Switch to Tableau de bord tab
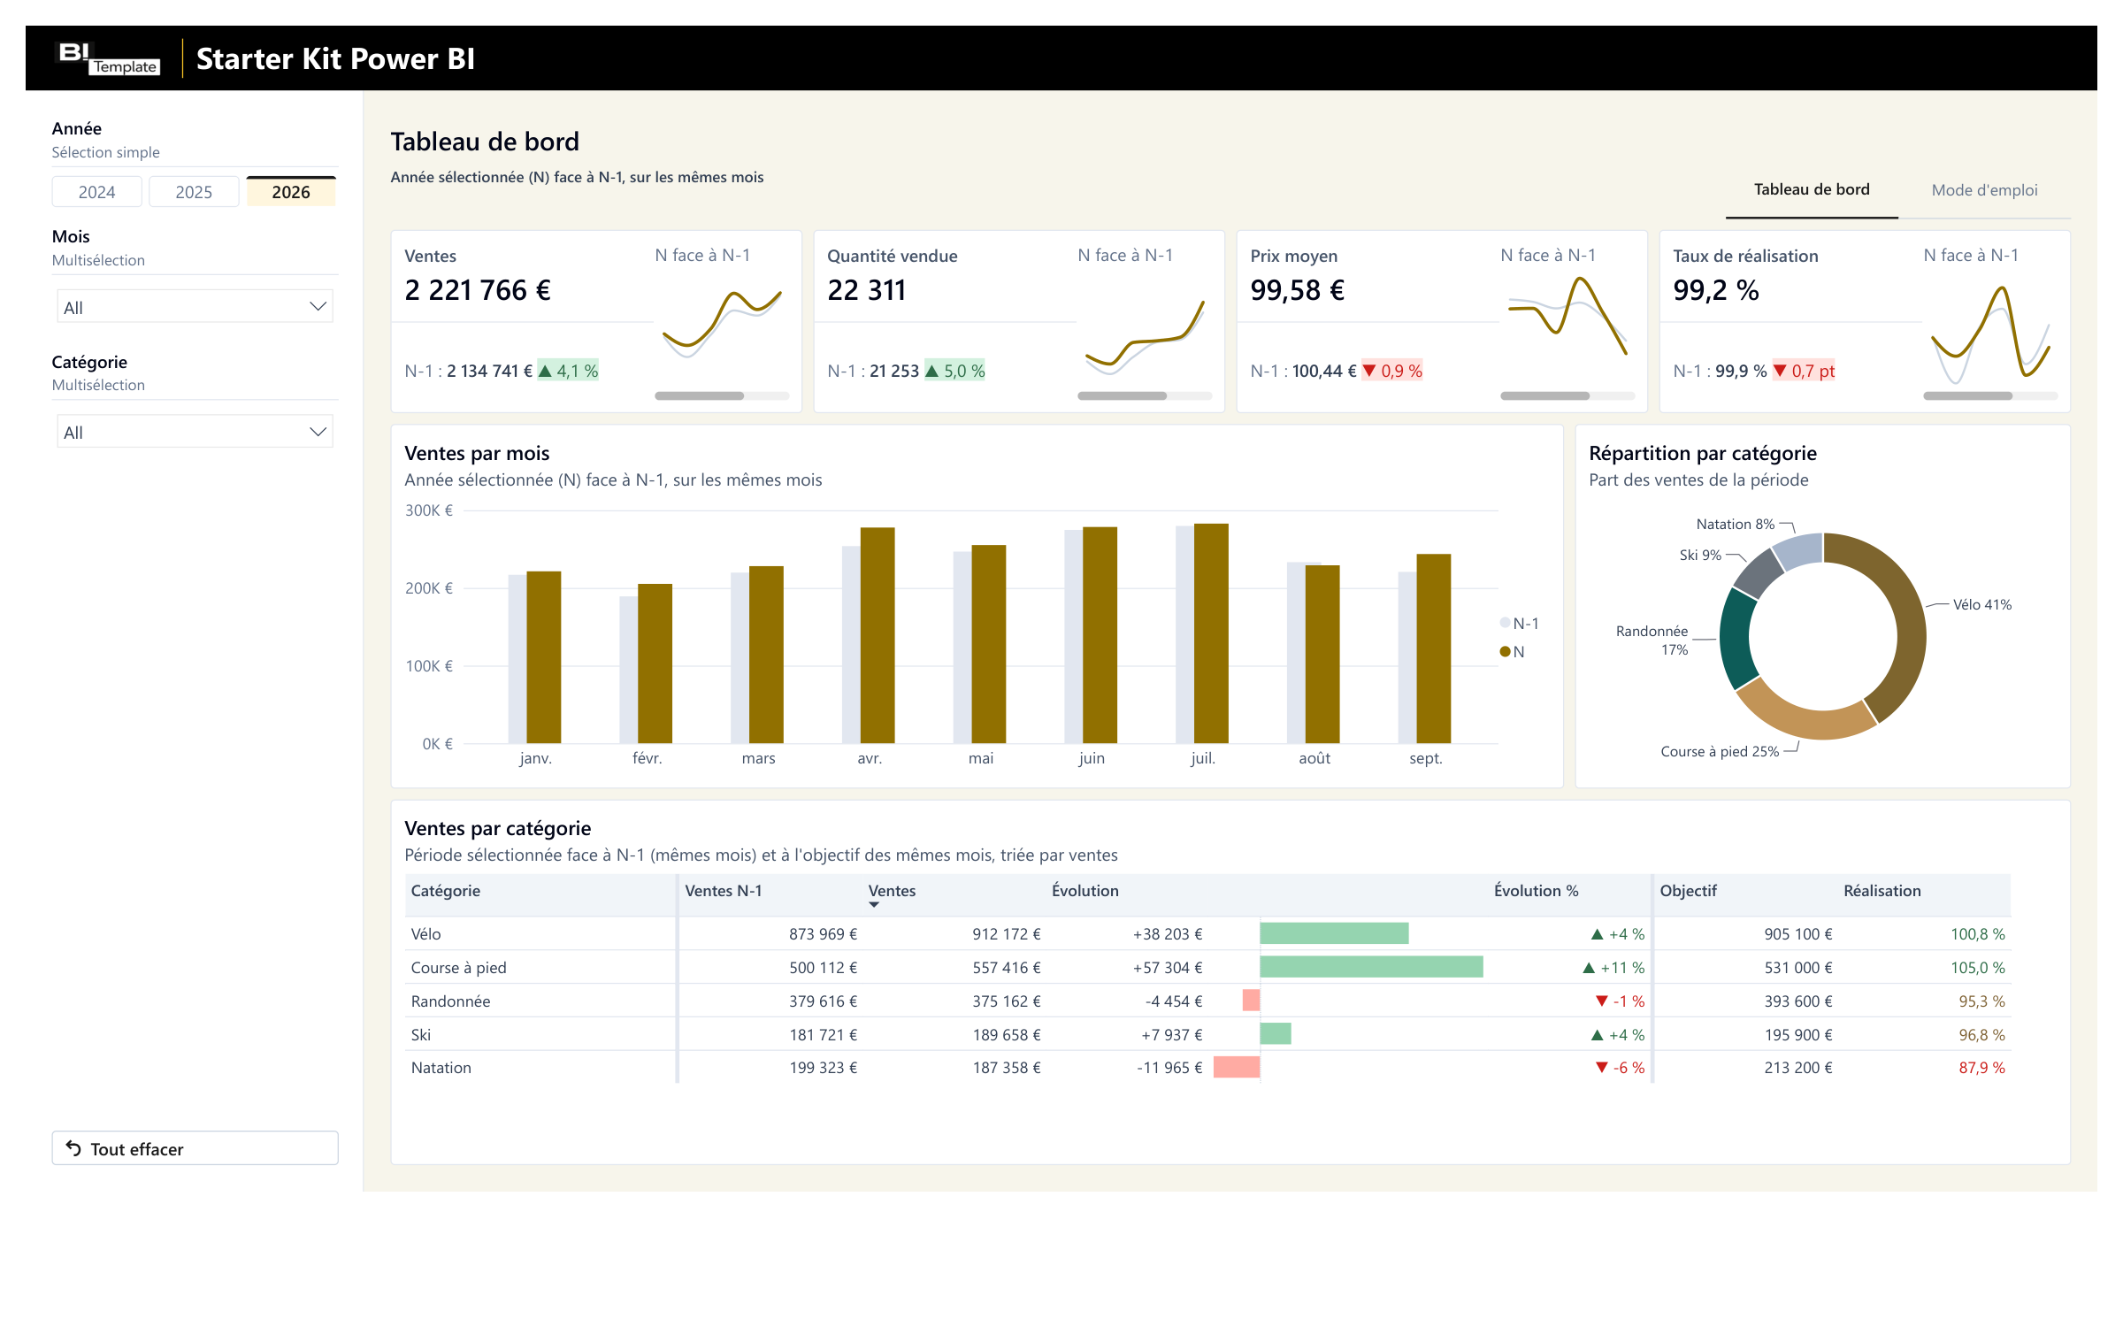This screenshot has width=2123, height=1327. pos(1812,189)
